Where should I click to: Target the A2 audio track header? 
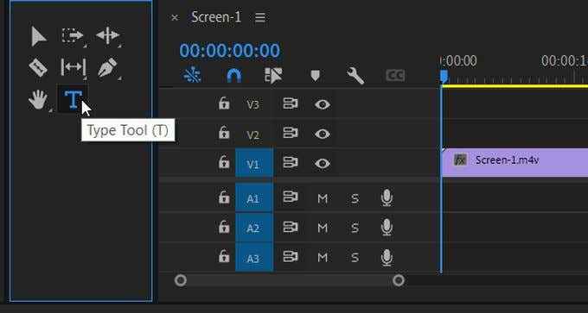(x=254, y=228)
